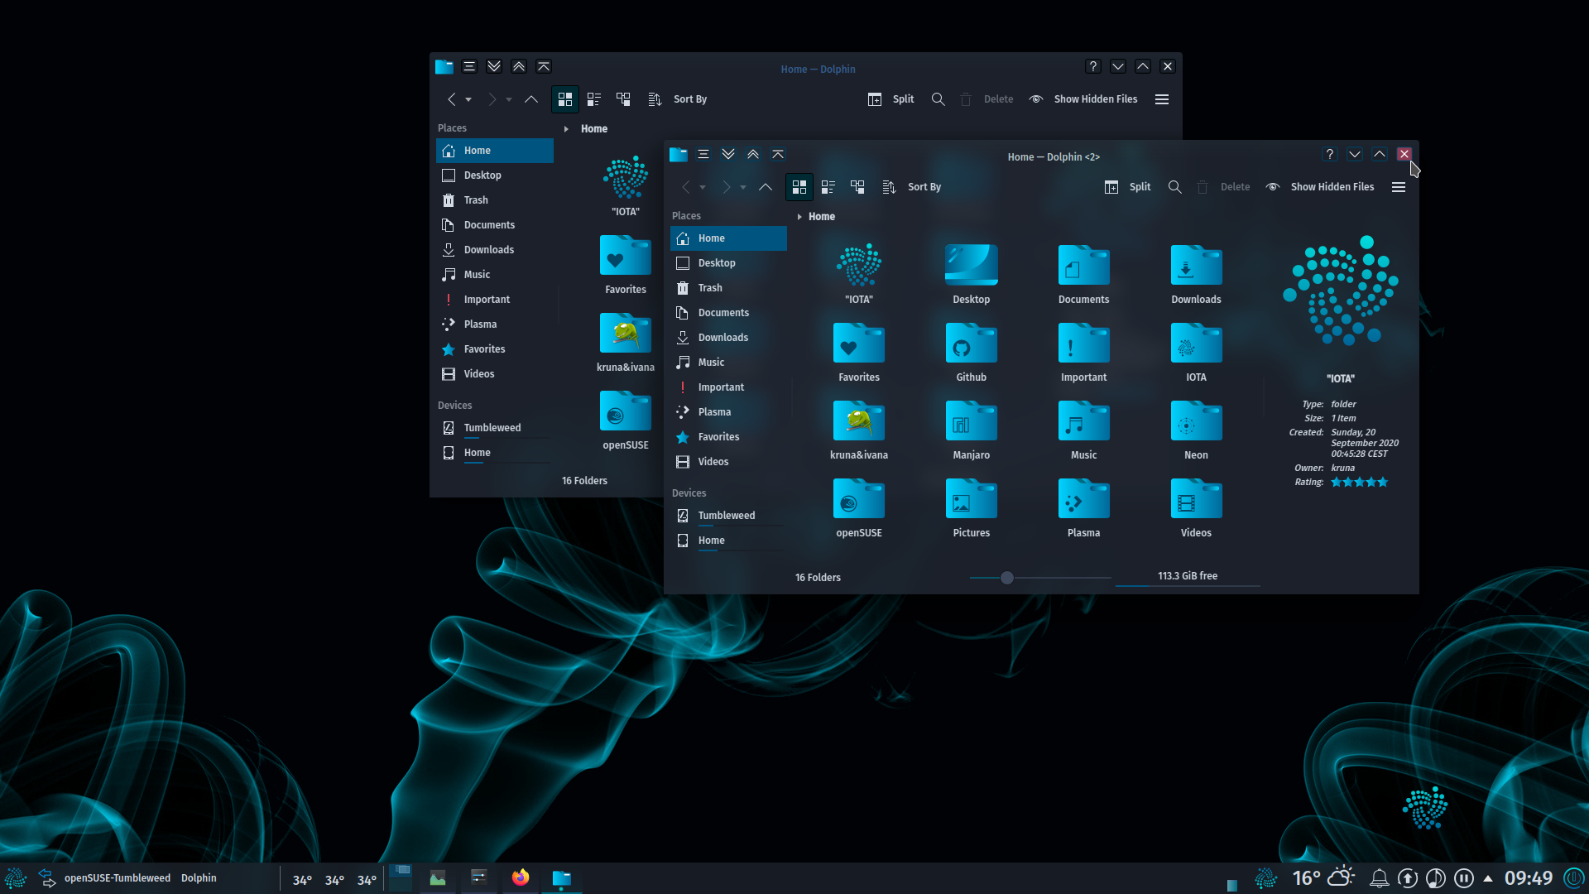Image resolution: width=1589 pixels, height=894 pixels.
Task: Open Sort By dropdown in front Dolphin
Action: coord(911,187)
